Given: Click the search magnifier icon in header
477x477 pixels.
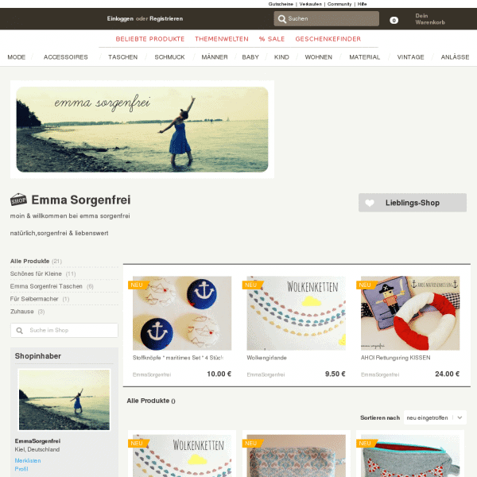Looking at the screenshot, I should (x=282, y=19).
